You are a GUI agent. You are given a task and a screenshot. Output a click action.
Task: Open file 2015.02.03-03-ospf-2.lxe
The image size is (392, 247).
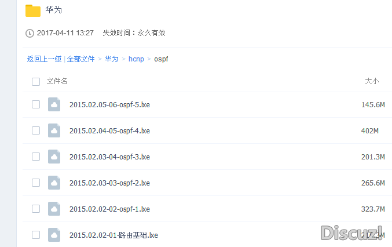(109, 183)
